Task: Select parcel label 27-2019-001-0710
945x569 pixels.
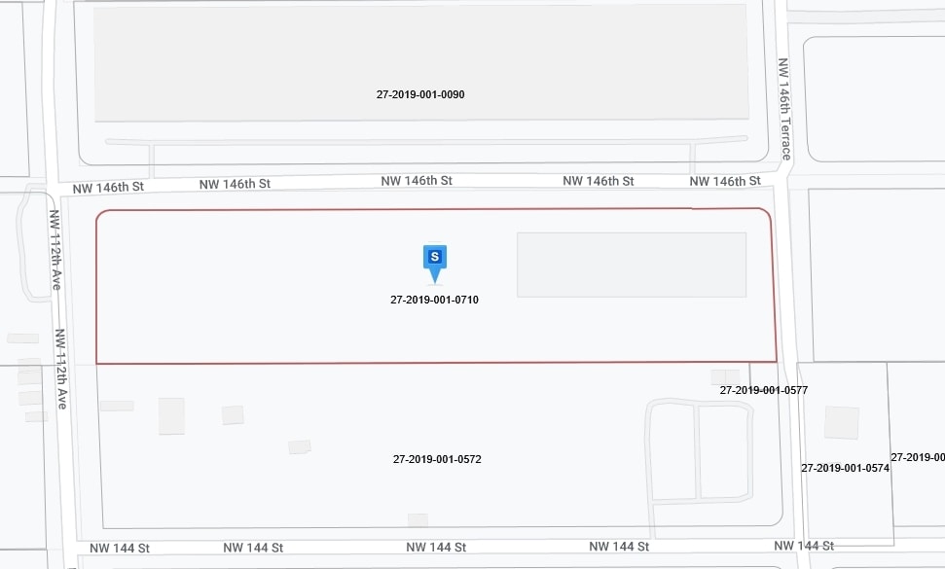Action: (434, 300)
